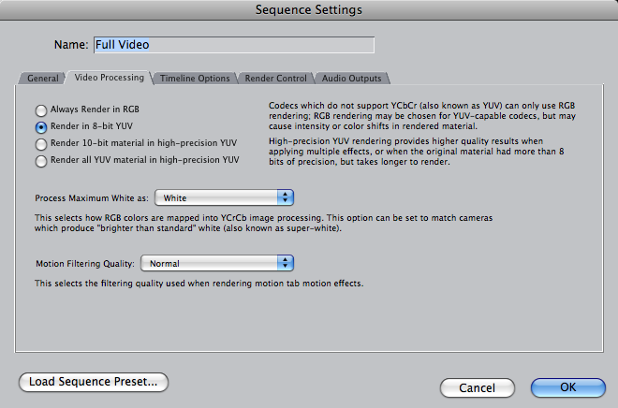Image resolution: width=618 pixels, height=408 pixels.
Task: Switch to the Timeline Options tab
Action: (195, 78)
